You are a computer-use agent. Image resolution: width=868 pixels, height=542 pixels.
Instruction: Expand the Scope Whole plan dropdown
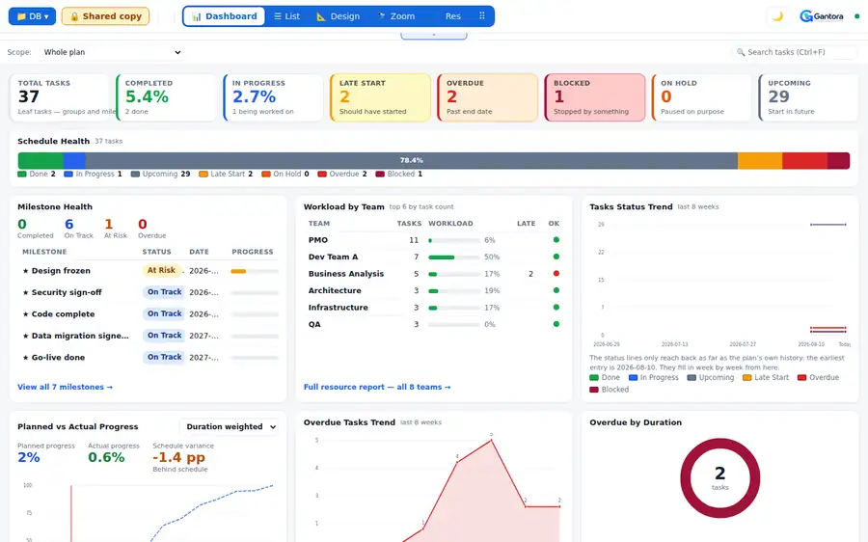click(113, 52)
